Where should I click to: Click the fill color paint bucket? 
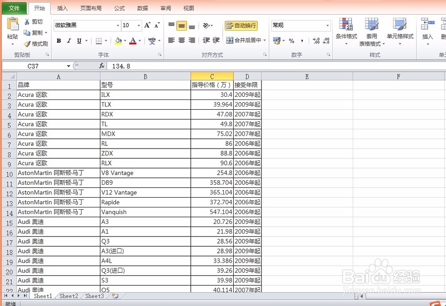click(118, 41)
